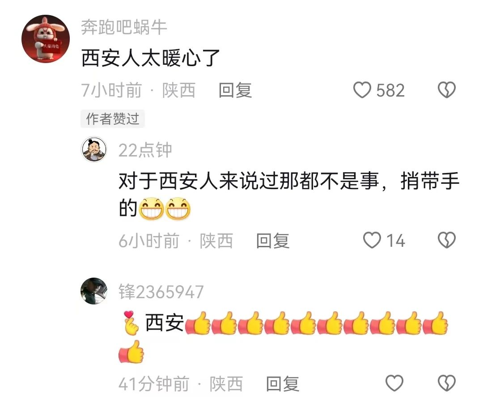Image resolution: width=483 pixels, height=397 pixels.
Task: Select the reply text 对于西安人来说过那都不是事
Action: [249, 181]
